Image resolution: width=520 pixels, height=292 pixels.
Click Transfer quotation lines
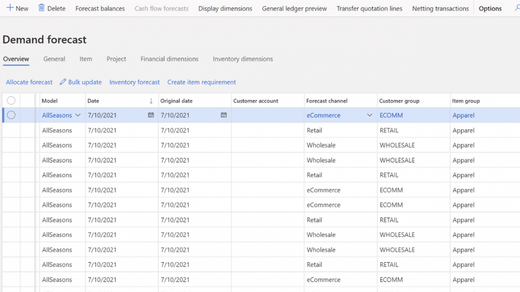tap(369, 9)
